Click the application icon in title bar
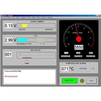 tap(1, 16)
